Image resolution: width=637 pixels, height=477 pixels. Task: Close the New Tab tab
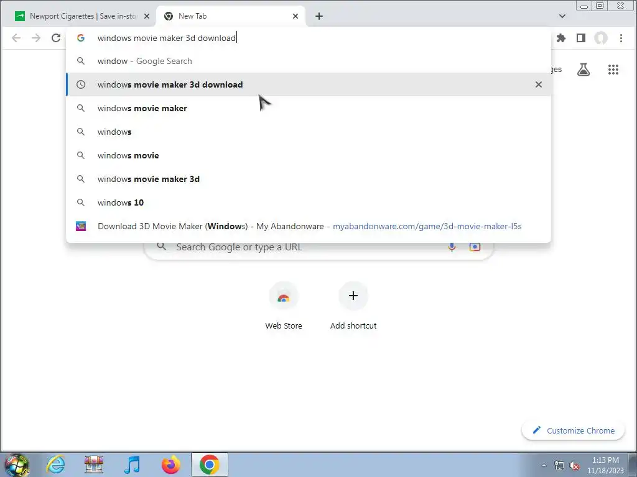(295, 16)
